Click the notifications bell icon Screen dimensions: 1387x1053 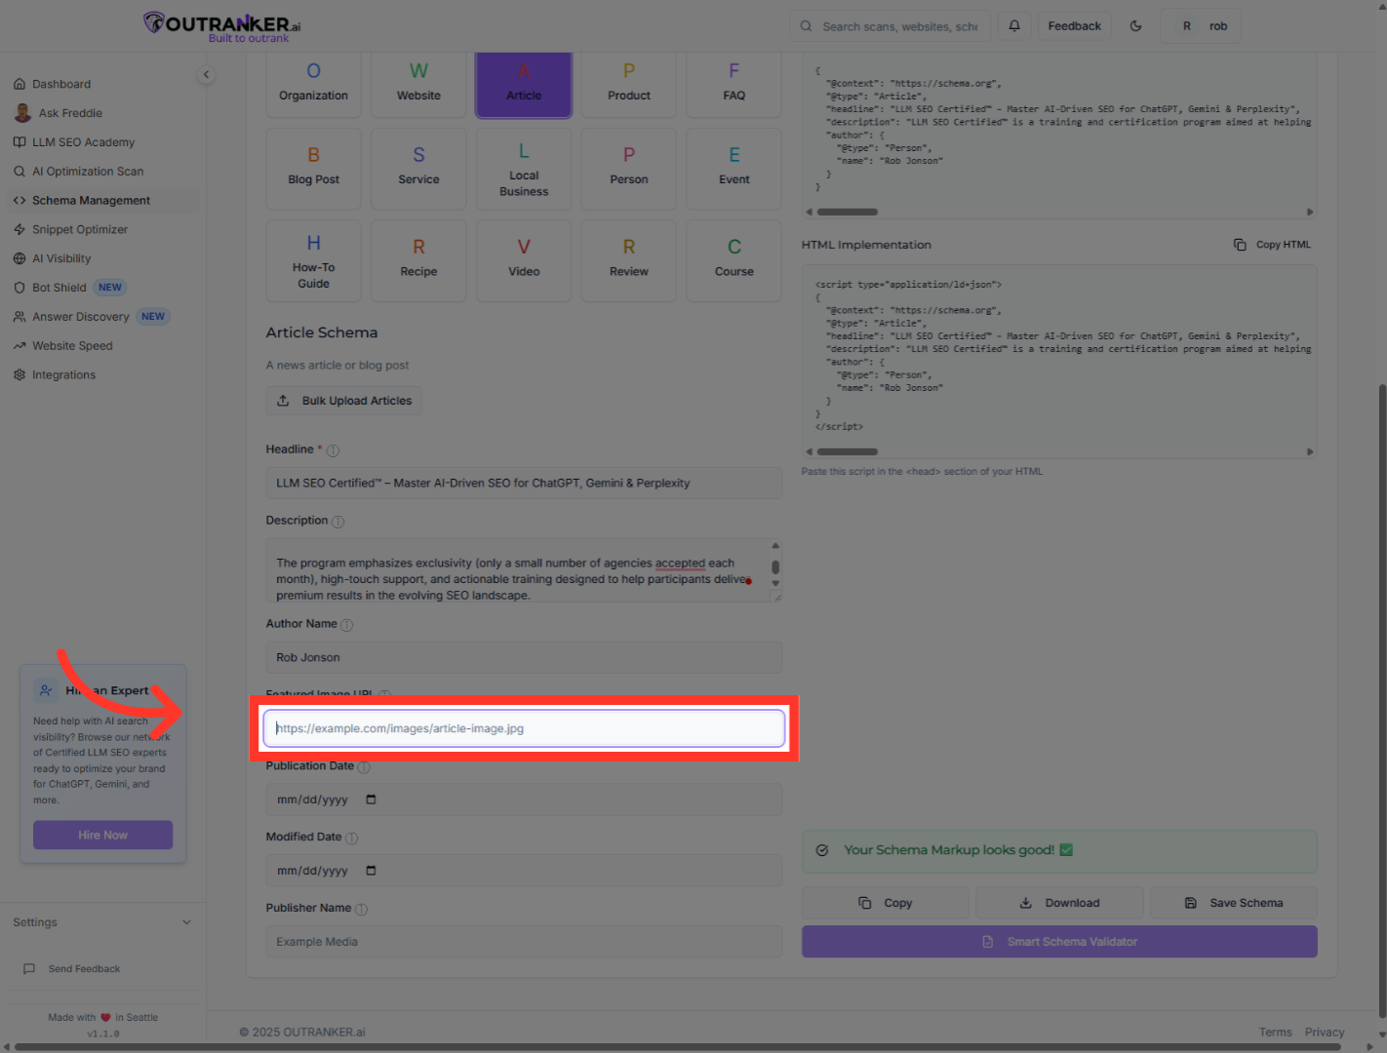coord(1014,26)
